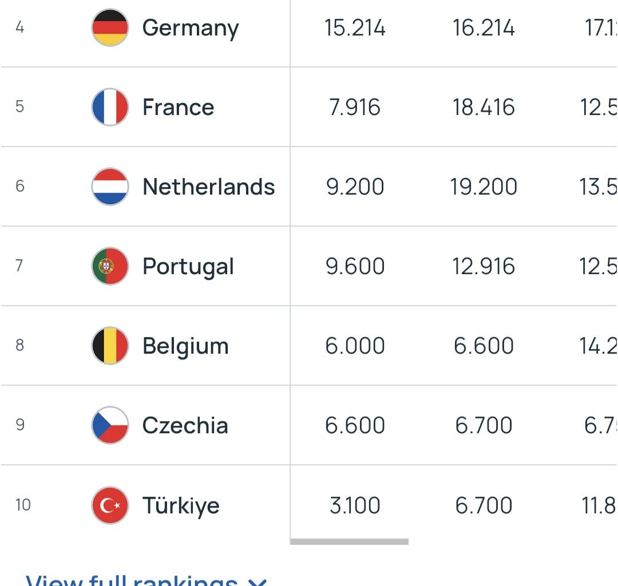Select the Belgium flag icon
The height and width of the screenshot is (586, 618).
tap(110, 346)
